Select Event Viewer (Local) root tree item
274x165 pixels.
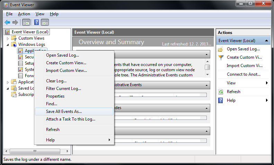tap(30, 32)
